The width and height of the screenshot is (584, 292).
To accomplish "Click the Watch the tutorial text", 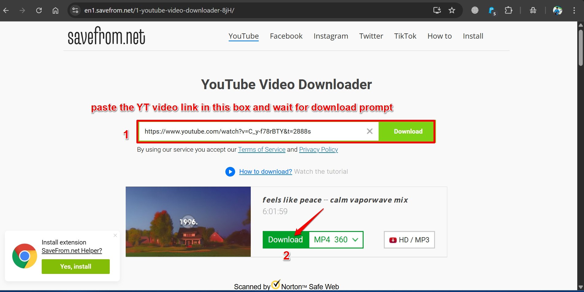I will click(321, 172).
